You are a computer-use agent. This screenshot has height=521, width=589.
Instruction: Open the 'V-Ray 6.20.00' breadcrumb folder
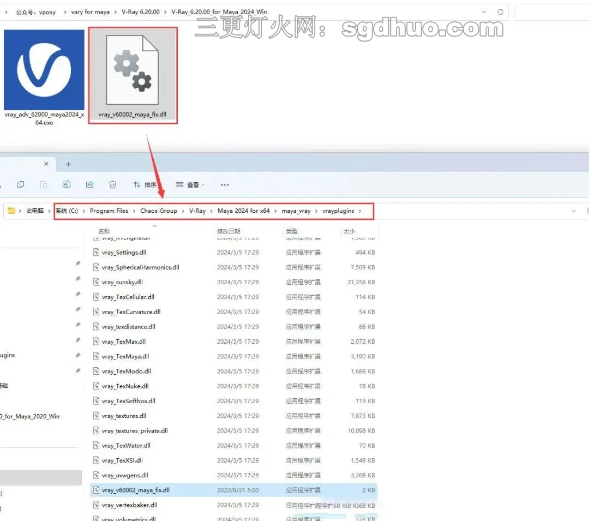click(141, 12)
